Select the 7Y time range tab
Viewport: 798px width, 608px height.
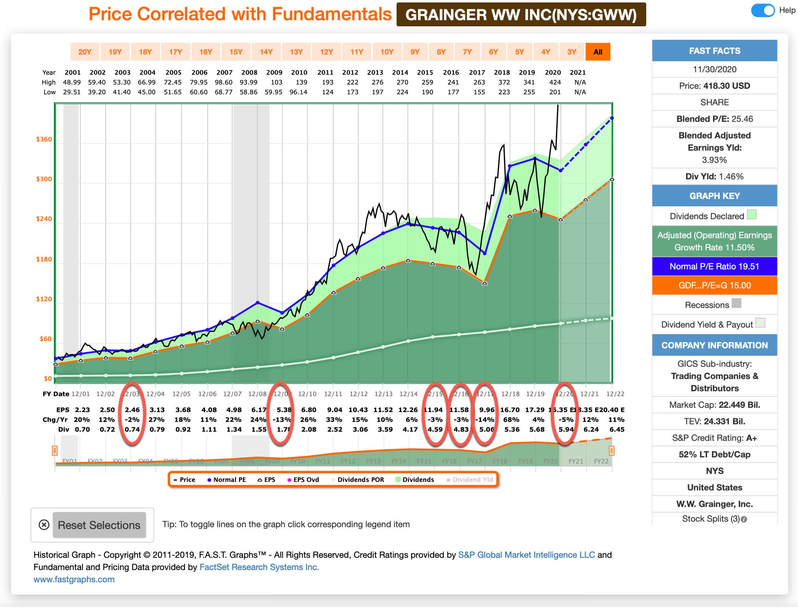(x=467, y=52)
